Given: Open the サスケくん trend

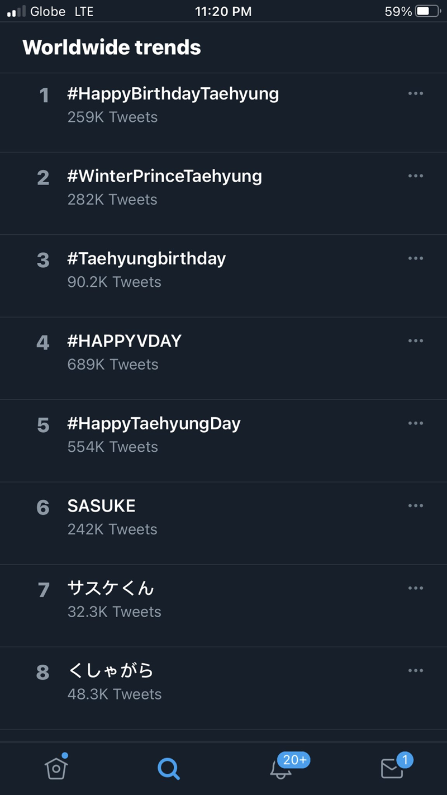Looking at the screenshot, I should [x=110, y=588].
